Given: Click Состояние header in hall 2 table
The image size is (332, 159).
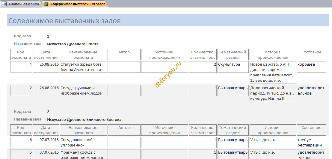Looking at the screenshot, I should coord(311,130).
